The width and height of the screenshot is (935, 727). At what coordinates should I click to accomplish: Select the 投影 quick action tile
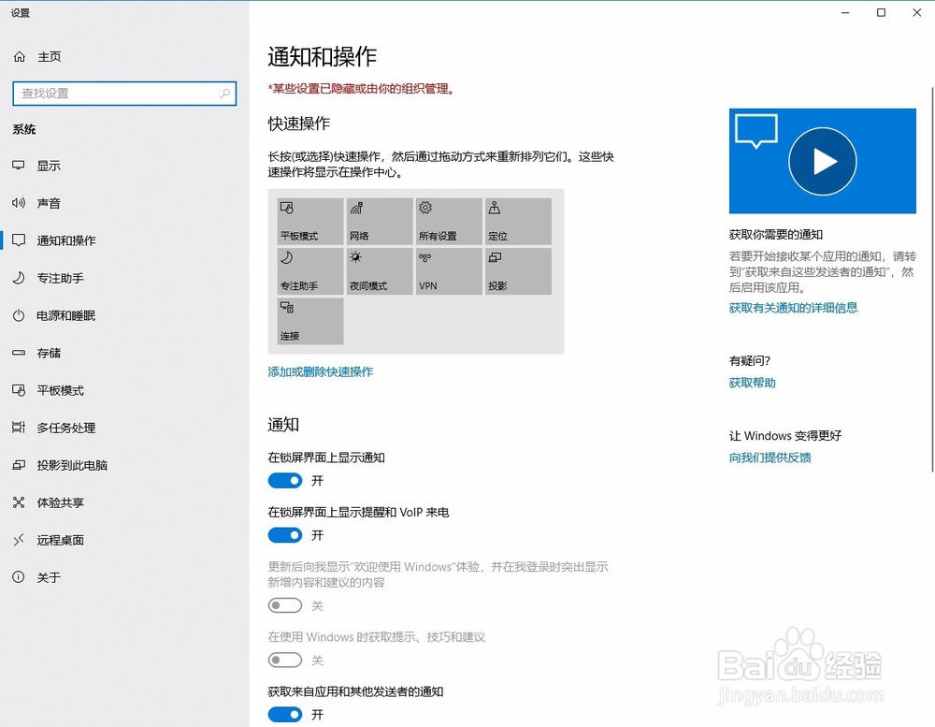tap(518, 271)
